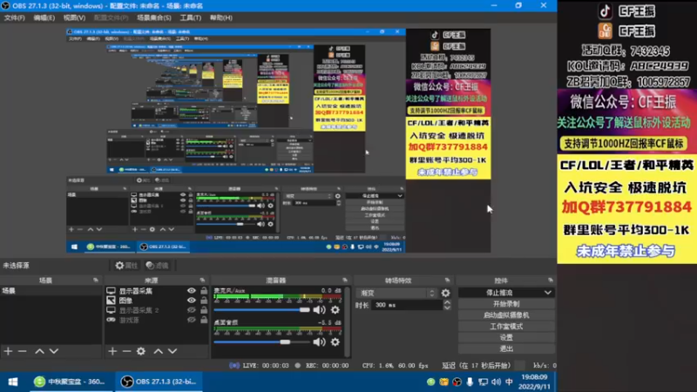Open the microphone tray icon
This screenshot has height=392, width=697.
click(470, 382)
